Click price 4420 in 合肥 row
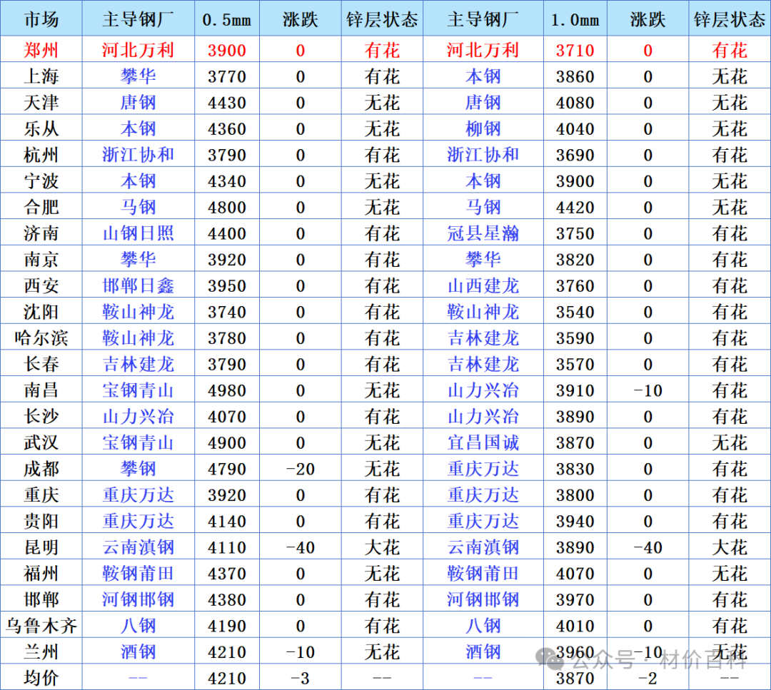This screenshot has height=690, width=771. click(575, 208)
